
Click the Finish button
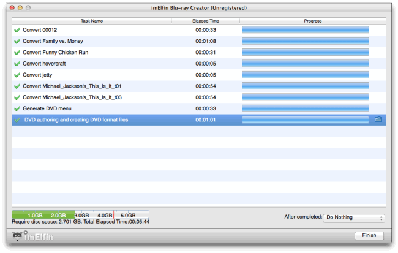tap(369, 235)
